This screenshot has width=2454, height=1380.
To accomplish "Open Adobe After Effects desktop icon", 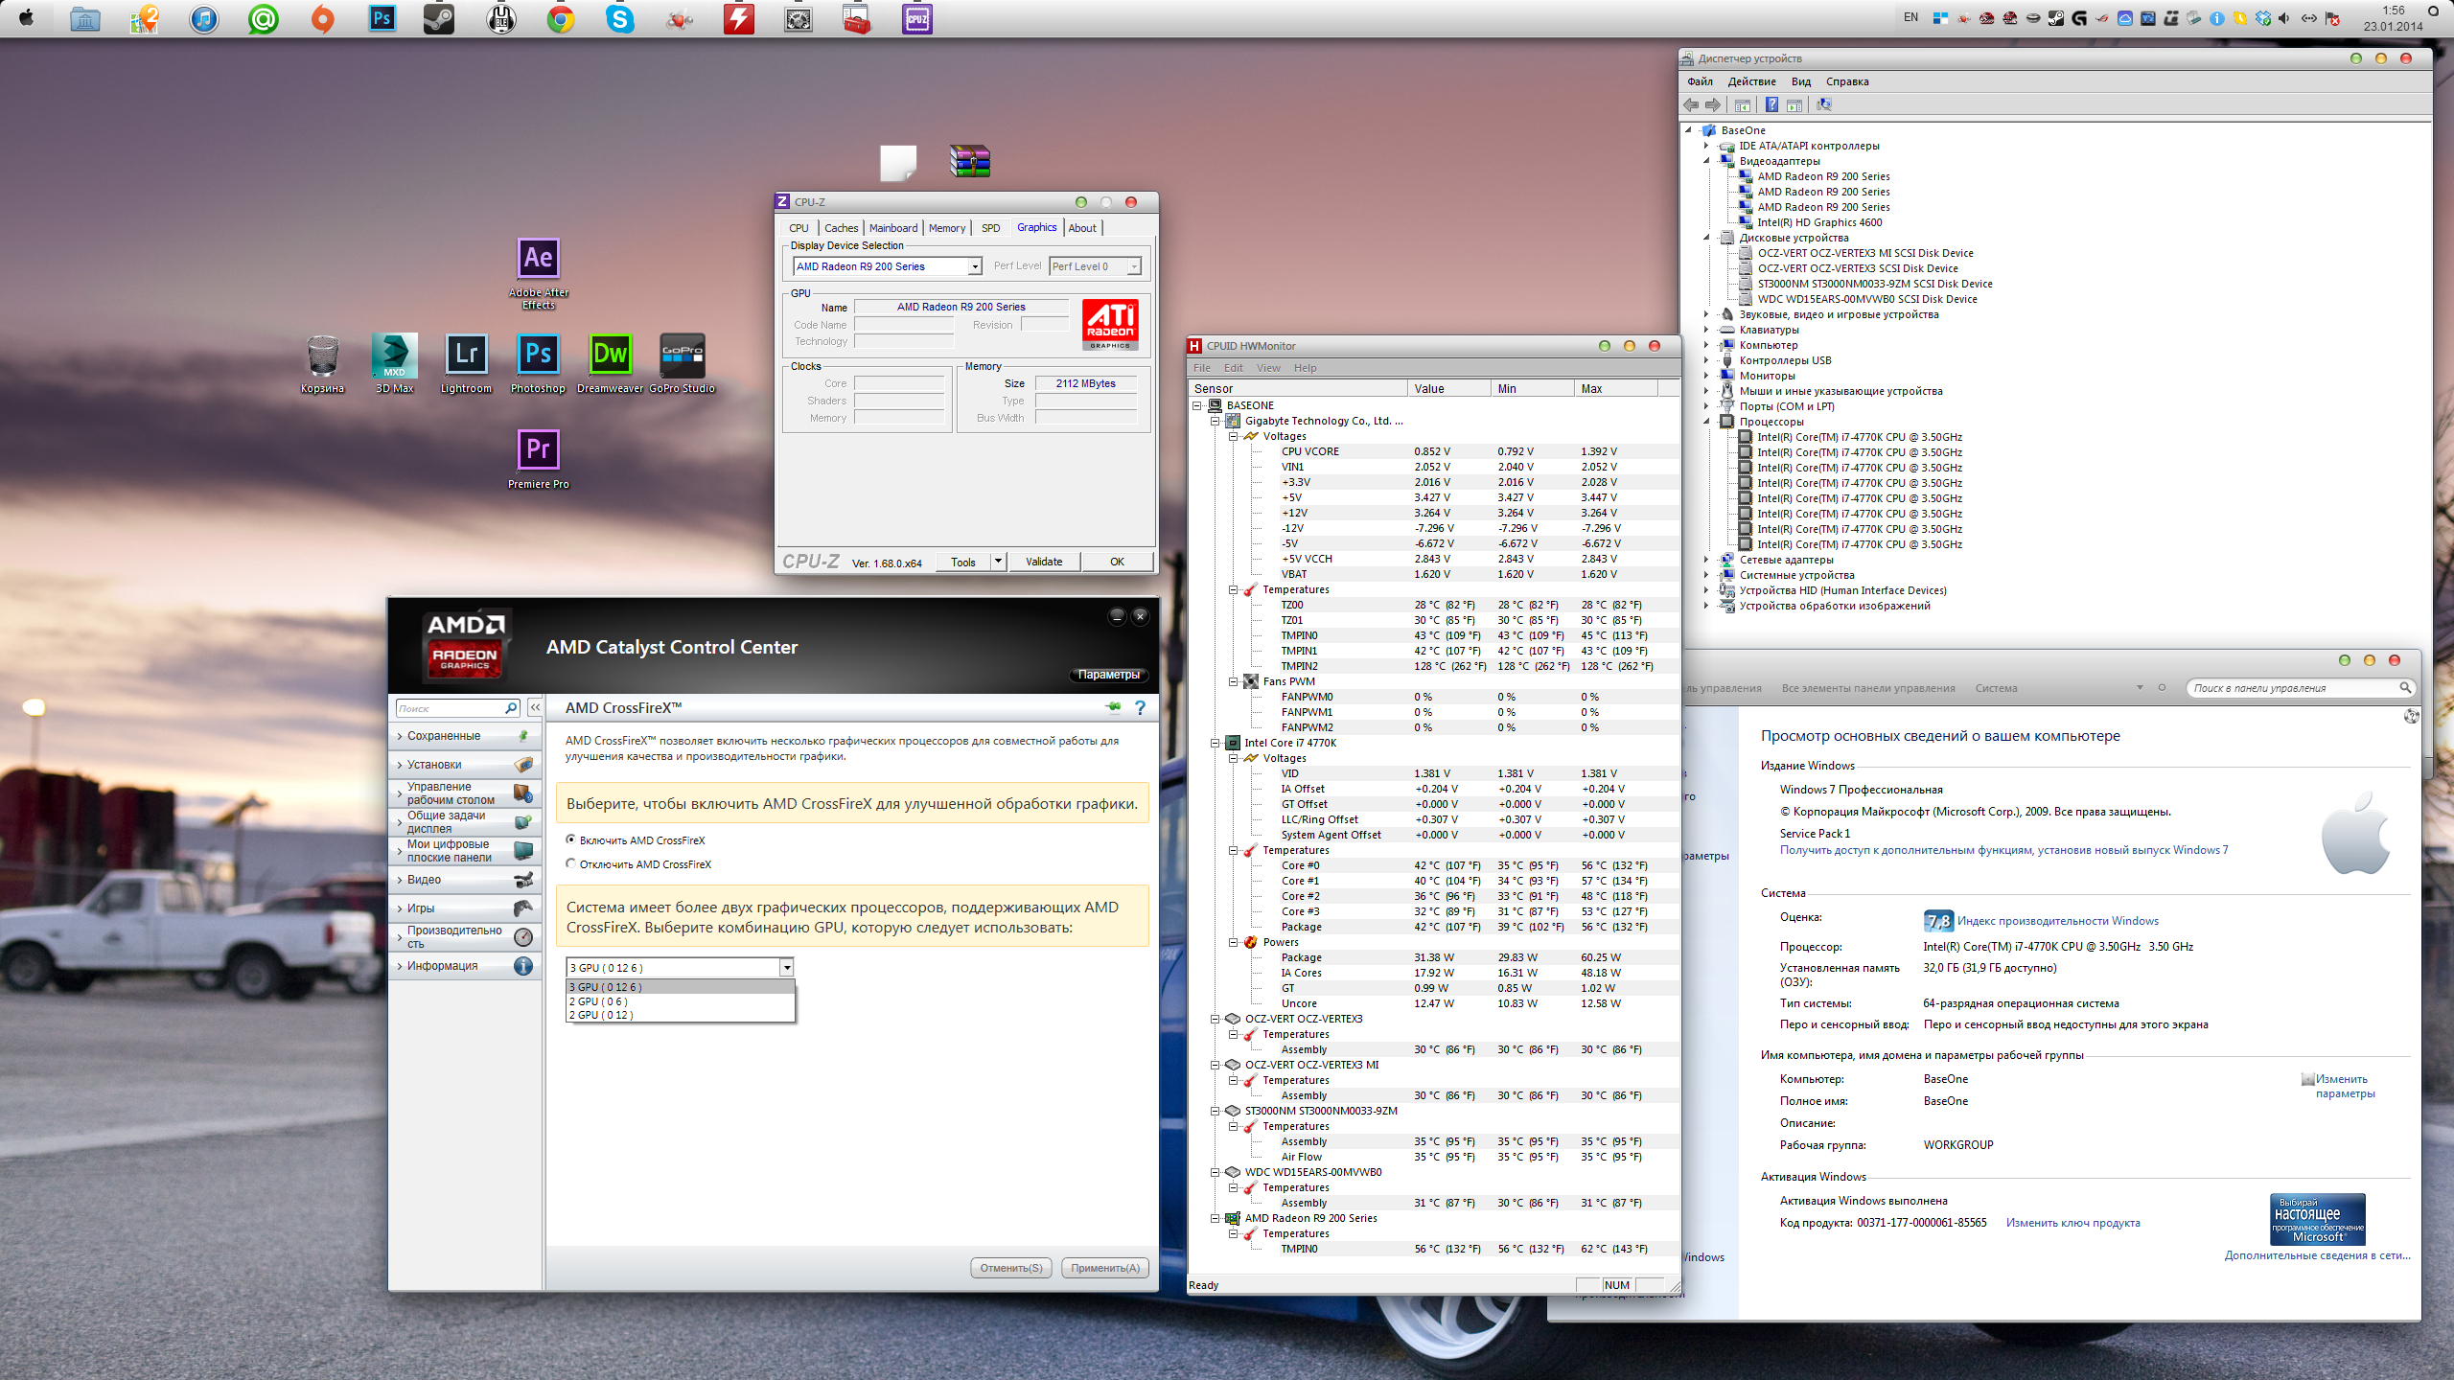I will tap(538, 259).
